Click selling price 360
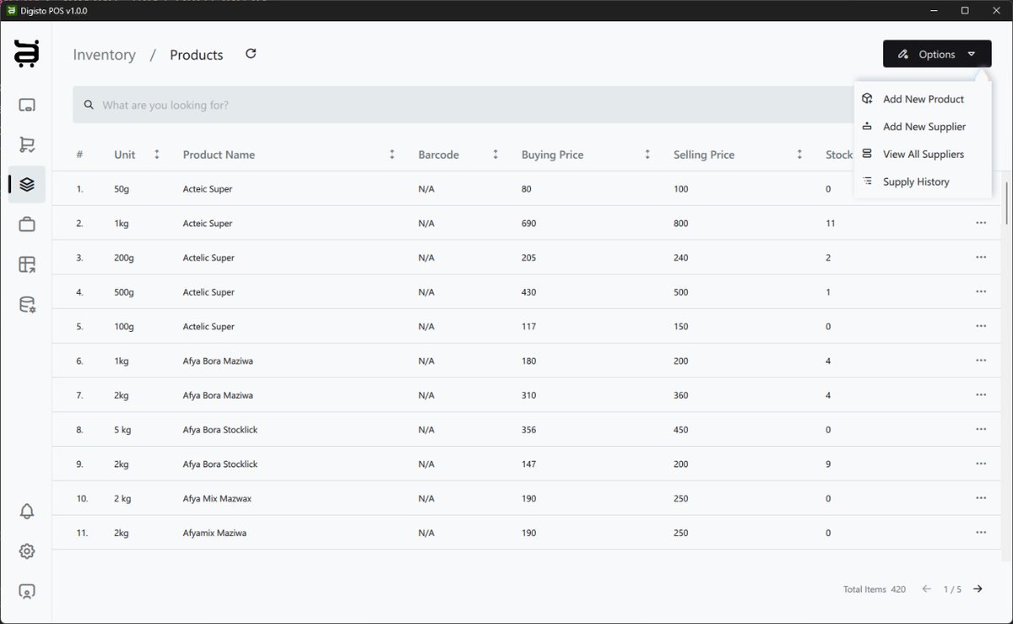The image size is (1013, 624). pyautogui.click(x=680, y=395)
